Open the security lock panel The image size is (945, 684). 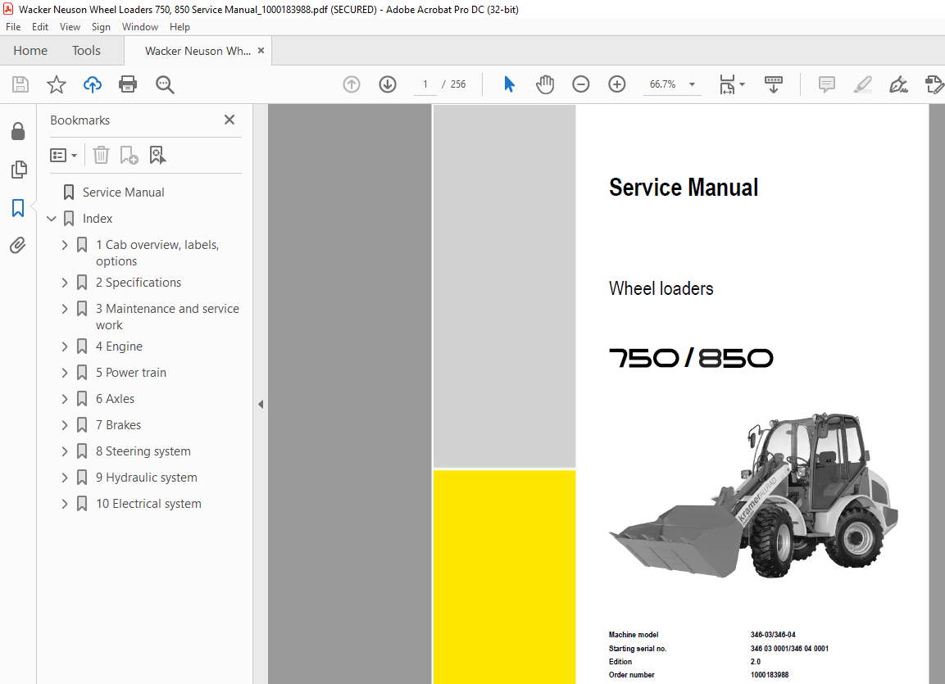[18, 131]
